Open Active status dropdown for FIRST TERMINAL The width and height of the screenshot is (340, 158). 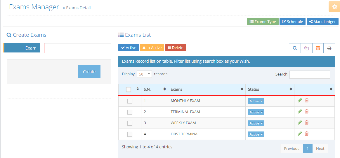(x=256, y=134)
